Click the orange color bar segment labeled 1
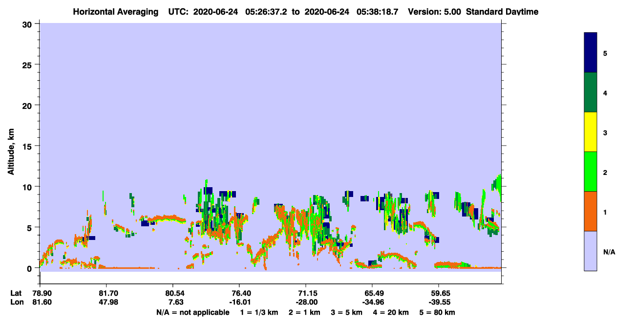This screenshot has height=326, width=635. click(590, 211)
